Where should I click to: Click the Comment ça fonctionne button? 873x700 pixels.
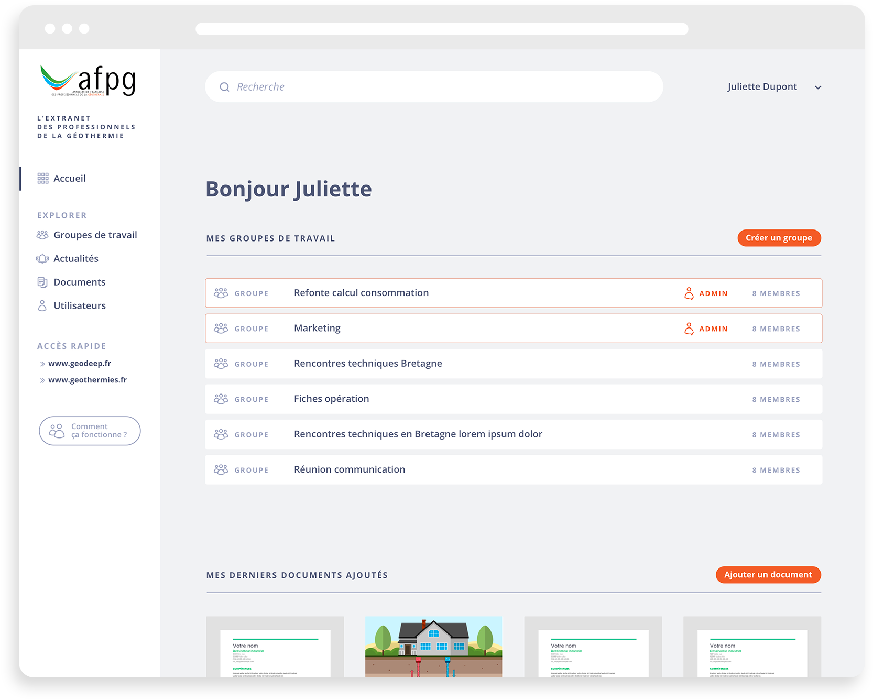(90, 431)
